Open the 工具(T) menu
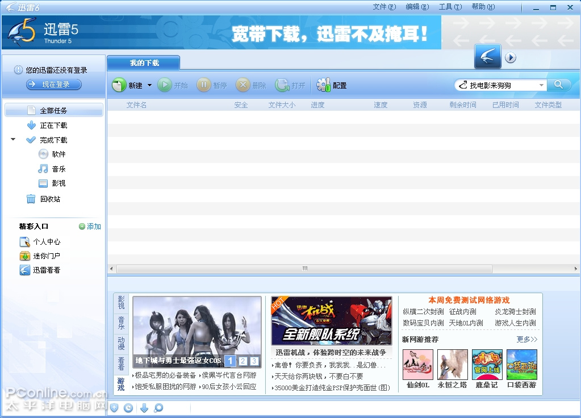Image resolution: width=581 pixels, height=418 pixels. tap(450, 7)
